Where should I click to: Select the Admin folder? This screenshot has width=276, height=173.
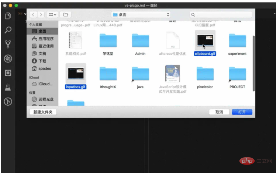click(141, 40)
